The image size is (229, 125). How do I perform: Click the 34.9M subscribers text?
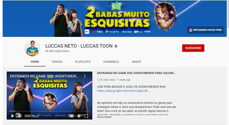(x=57, y=51)
